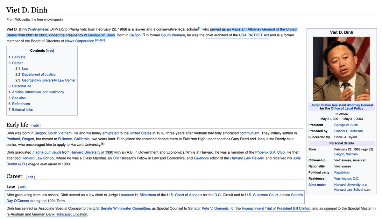Open Impeachment Trial link

tap(257, 208)
